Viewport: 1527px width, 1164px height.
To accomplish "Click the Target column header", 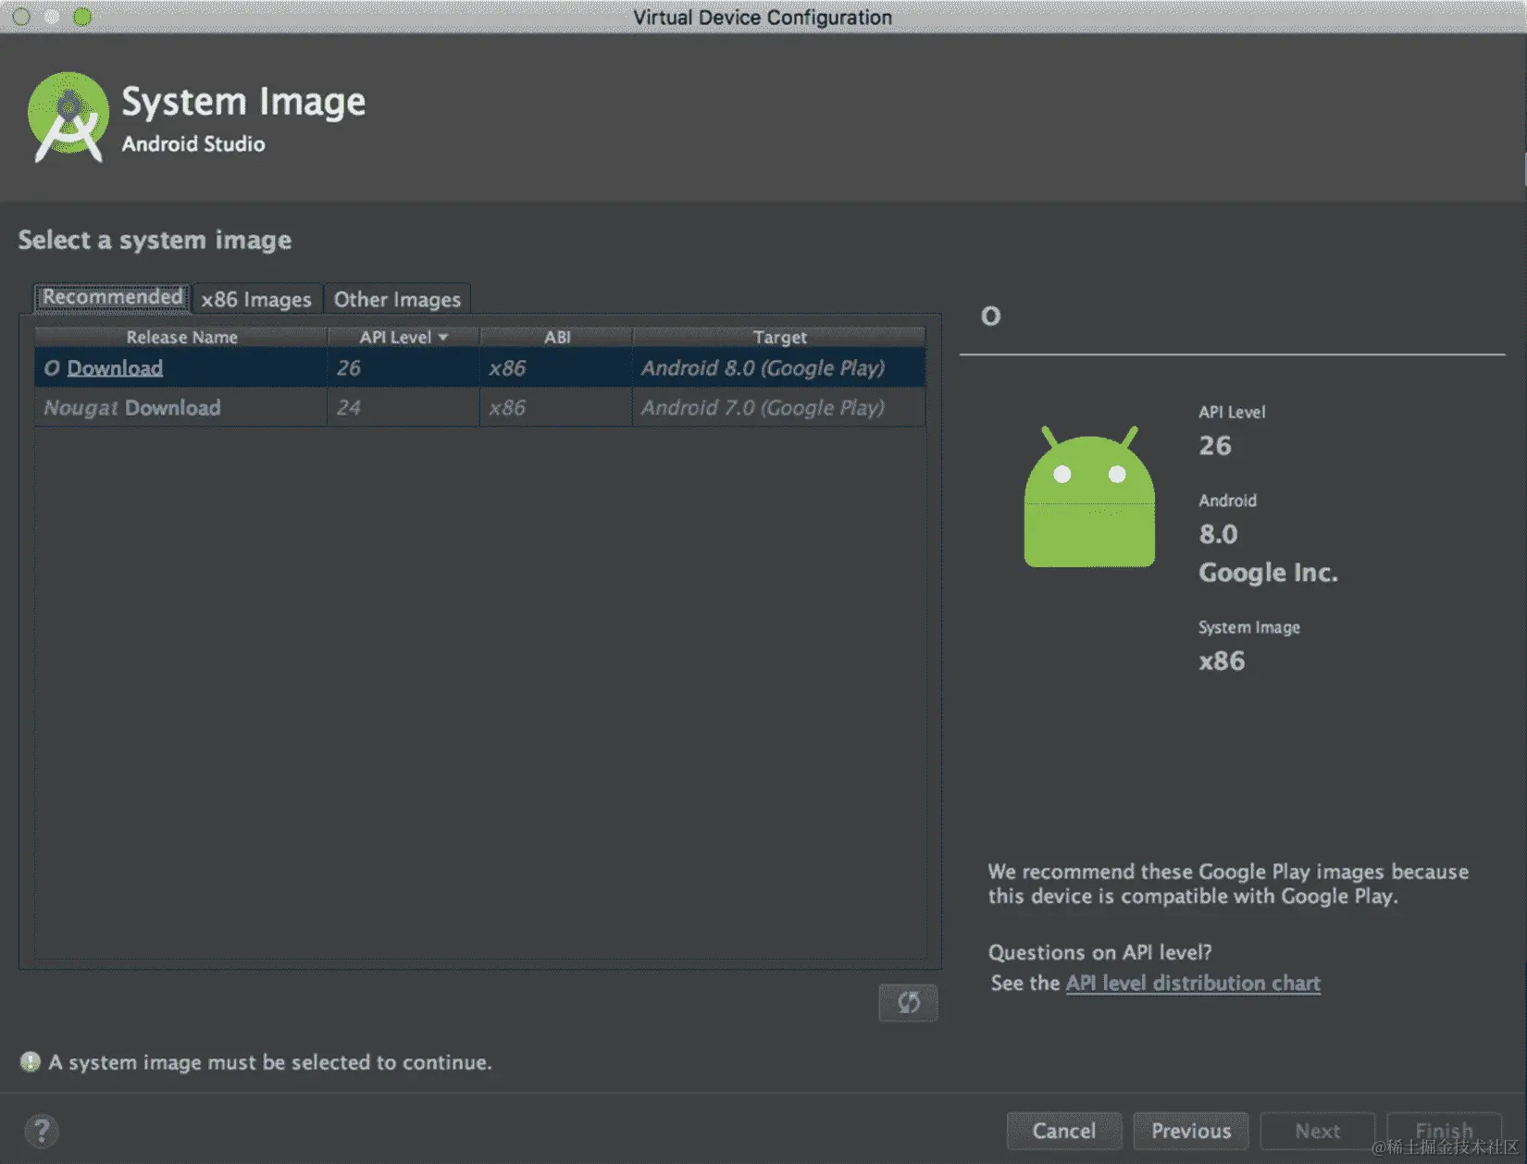I will [x=779, y=337].
